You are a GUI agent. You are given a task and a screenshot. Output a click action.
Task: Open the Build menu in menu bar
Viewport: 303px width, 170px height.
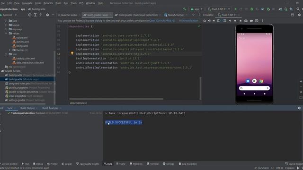pyautogui.click(x=58, y=3)
